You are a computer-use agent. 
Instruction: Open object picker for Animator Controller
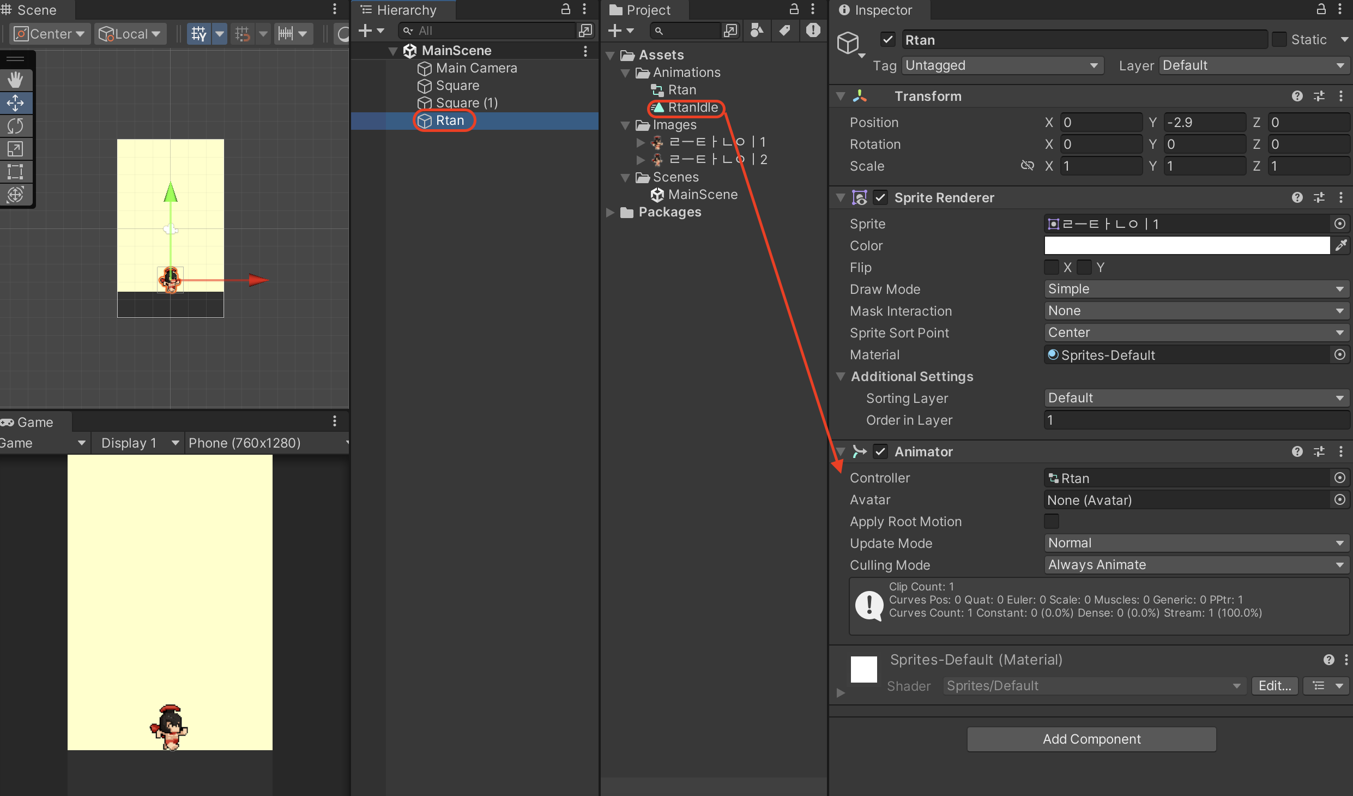pos(1339,478)
